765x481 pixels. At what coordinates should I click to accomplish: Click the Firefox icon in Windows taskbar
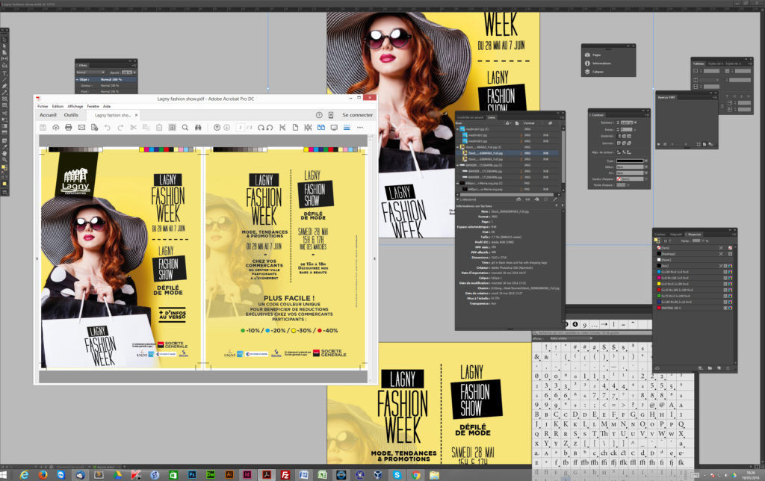pyautogui.click(x=43, y=474)
